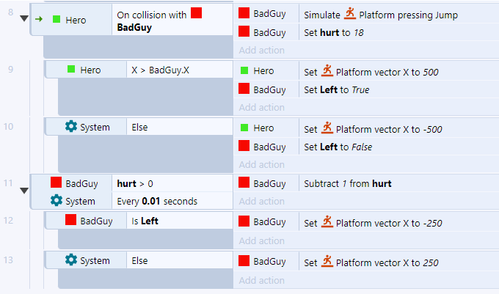
Task: Collapse event 11 using its triangle arrow
Action: [24, 191]
